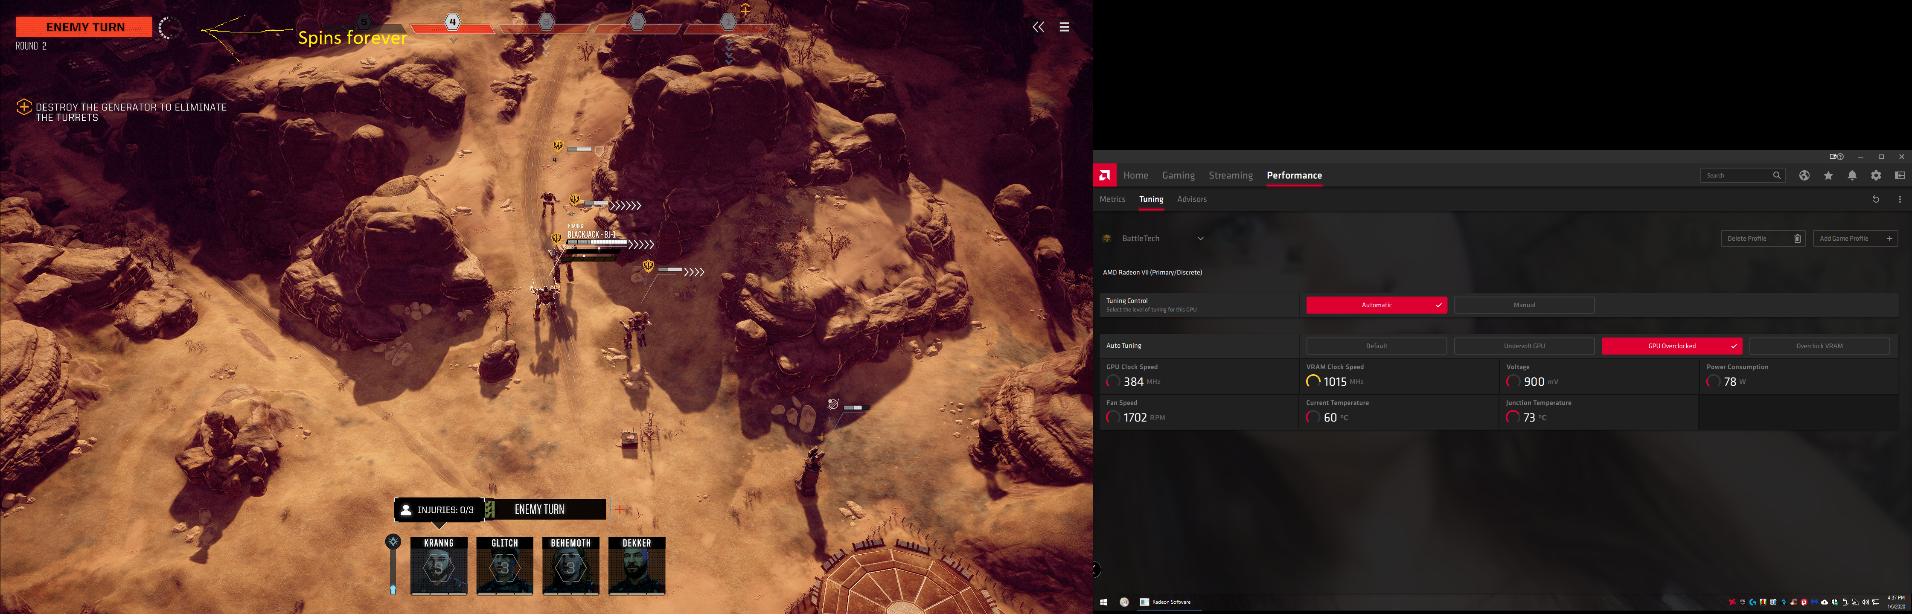Image resolution: width=1912 pixels, height=614 pixels.
Task: Open the web browser globe icon
Action: 1804,175
